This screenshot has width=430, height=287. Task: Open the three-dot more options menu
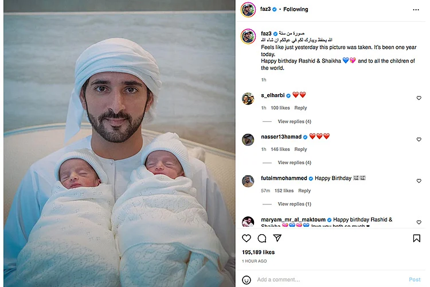pyautogui.click(x=416, y=10)
